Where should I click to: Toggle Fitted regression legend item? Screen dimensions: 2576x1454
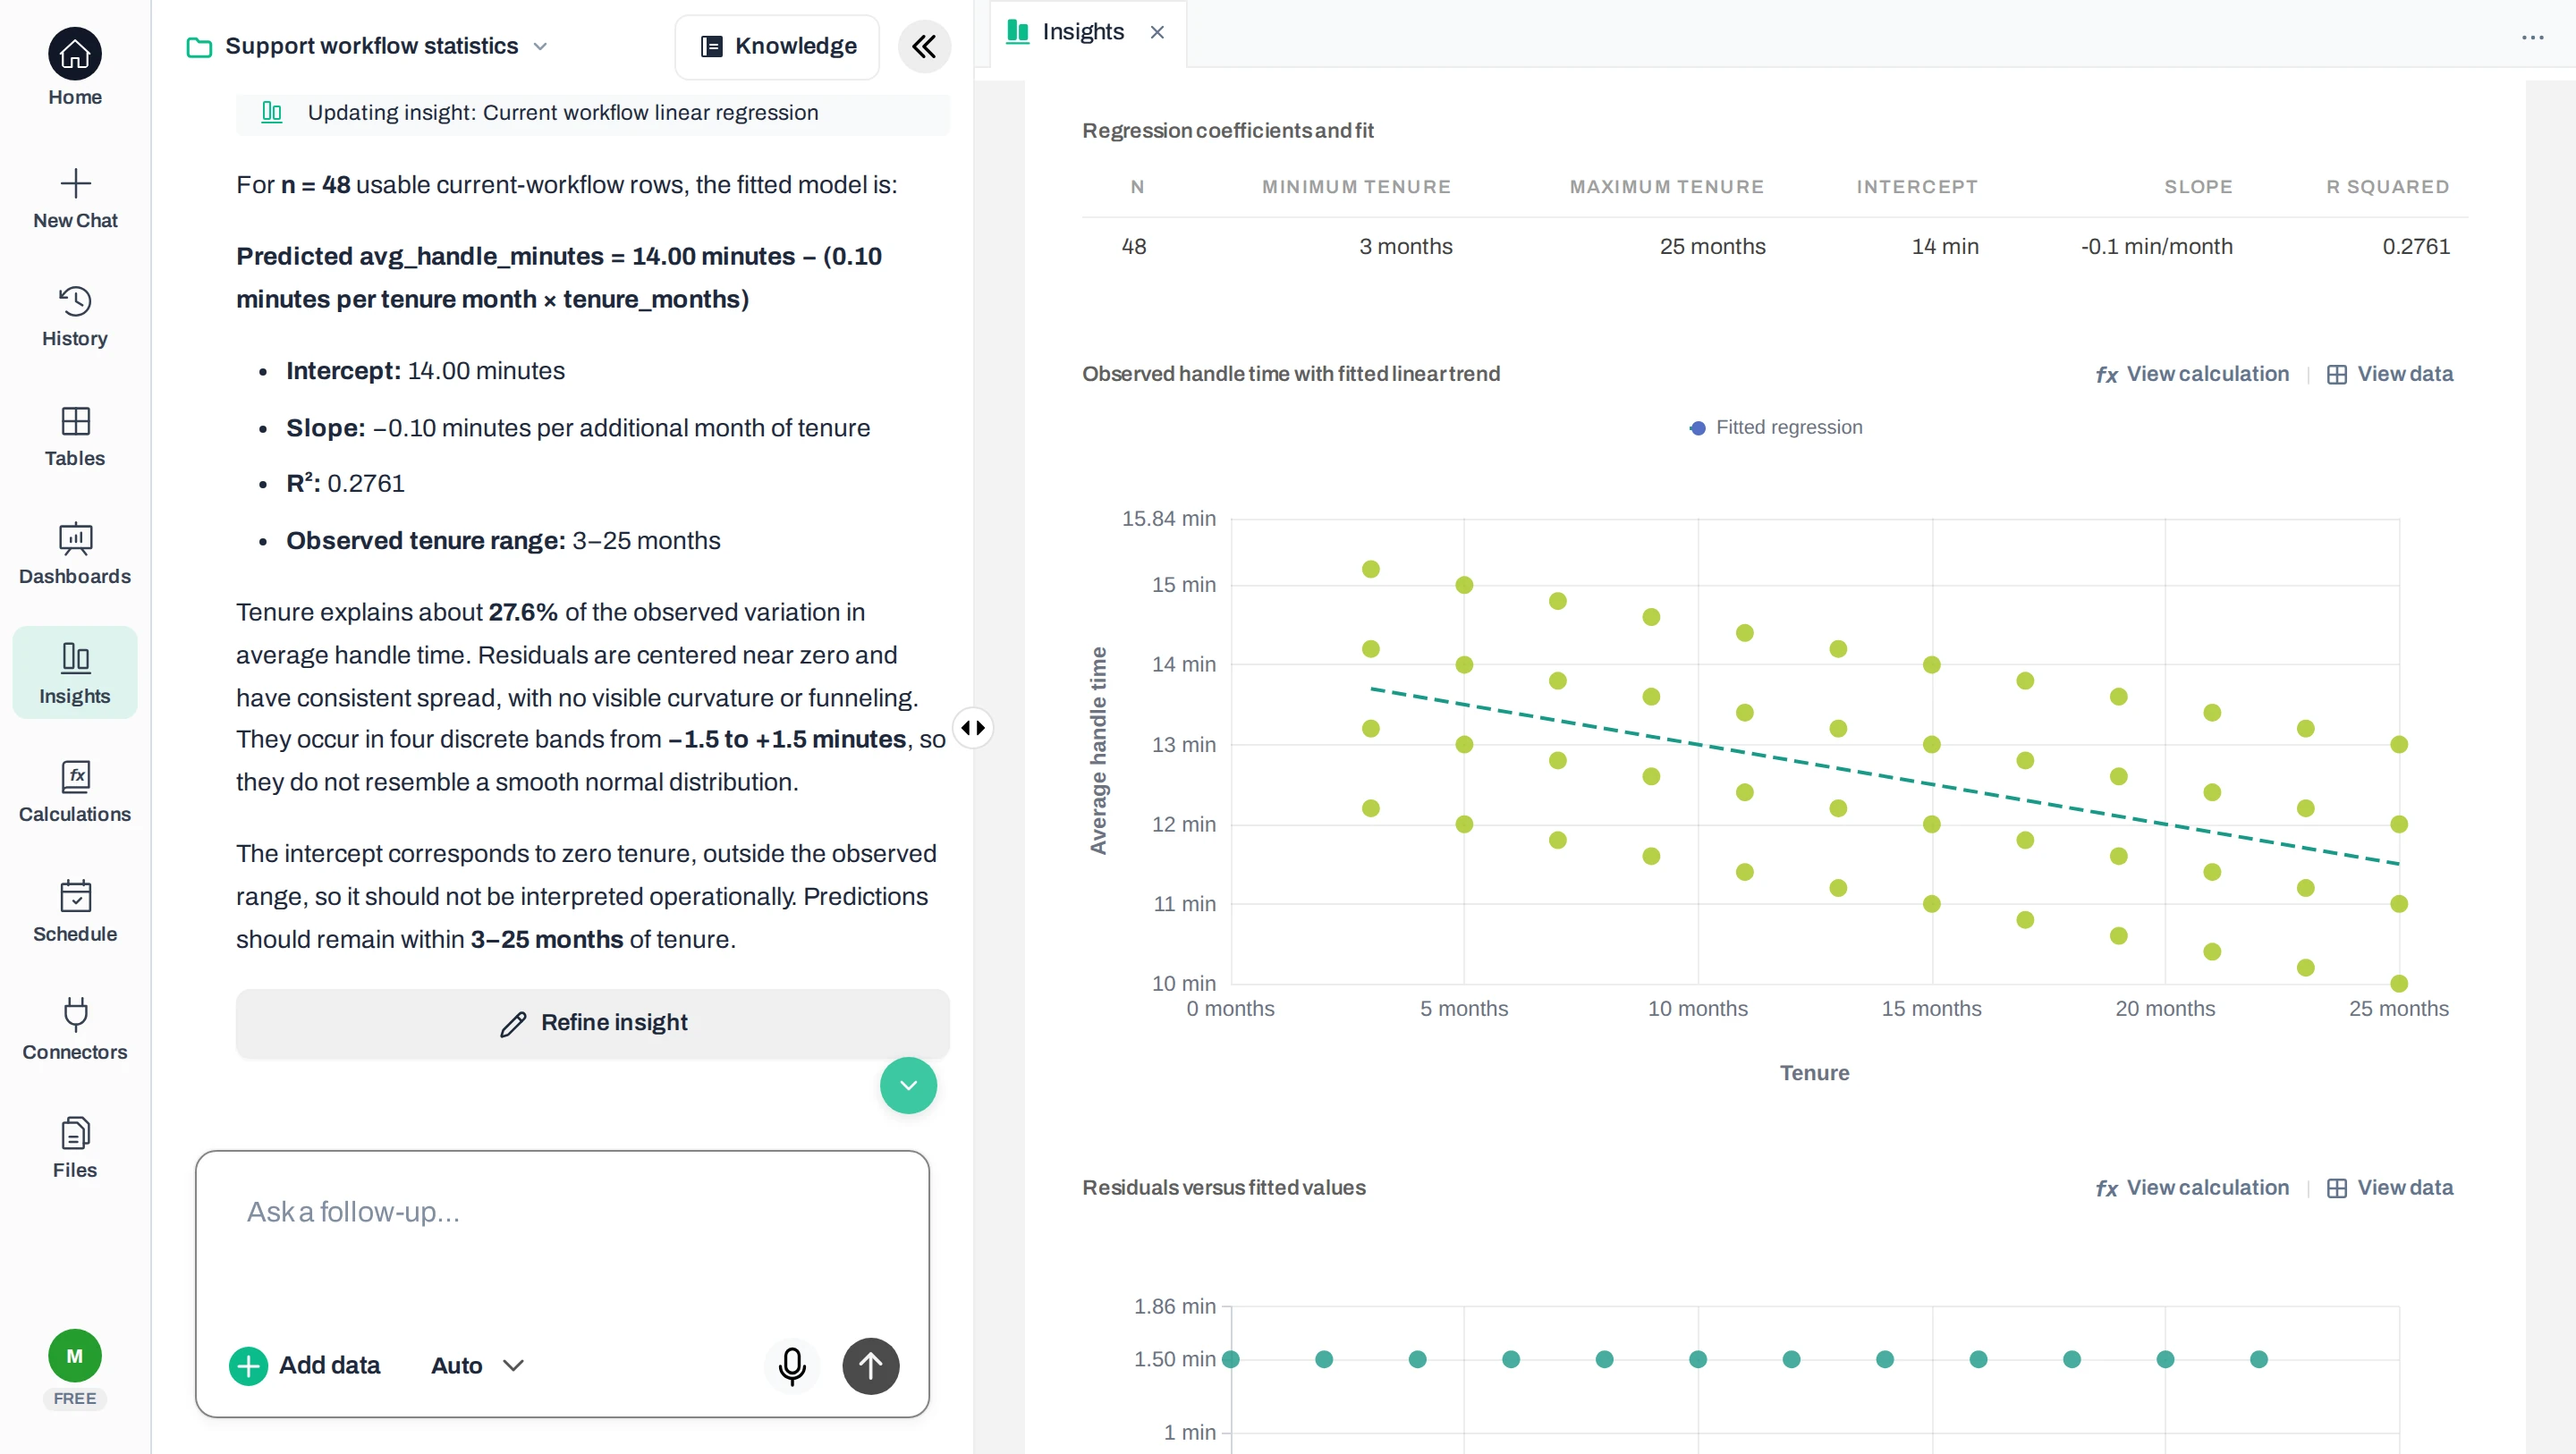click(x=1776, y=427)
